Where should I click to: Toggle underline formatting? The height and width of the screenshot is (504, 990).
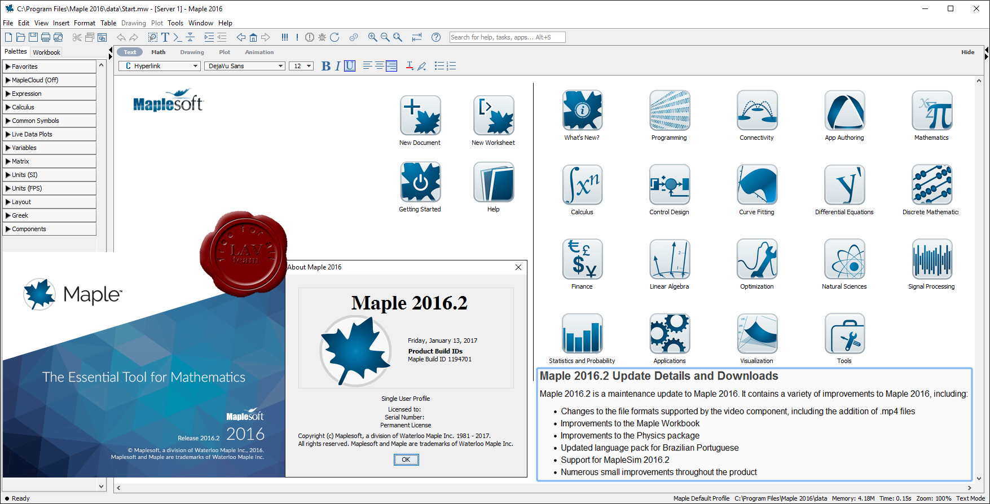pos(350,66)
